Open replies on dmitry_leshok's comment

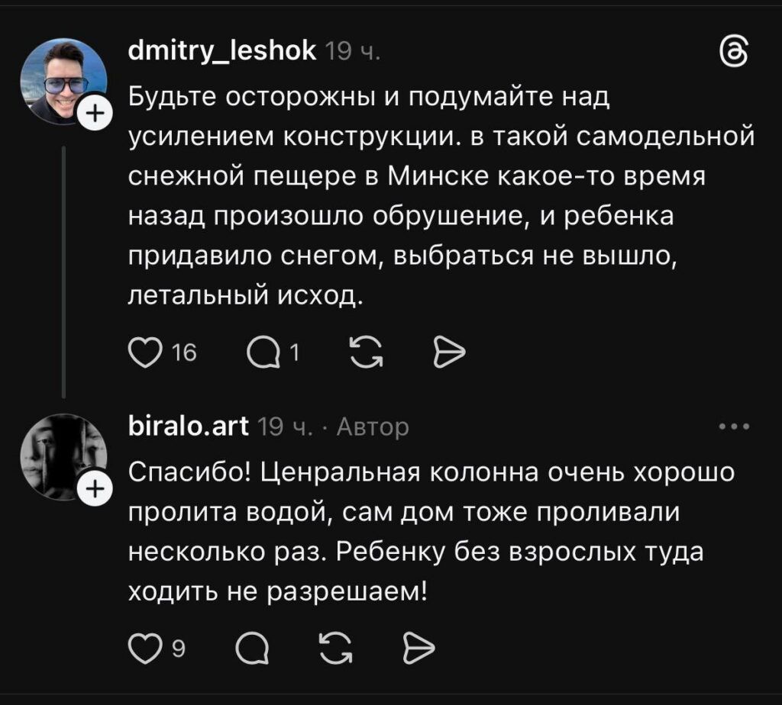click(x=263, y=351)
